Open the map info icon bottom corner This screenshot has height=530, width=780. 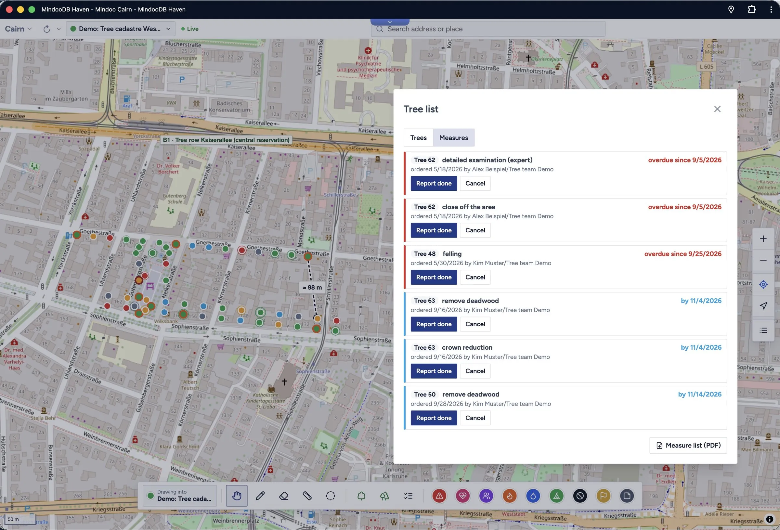click(x=770, y=519)
